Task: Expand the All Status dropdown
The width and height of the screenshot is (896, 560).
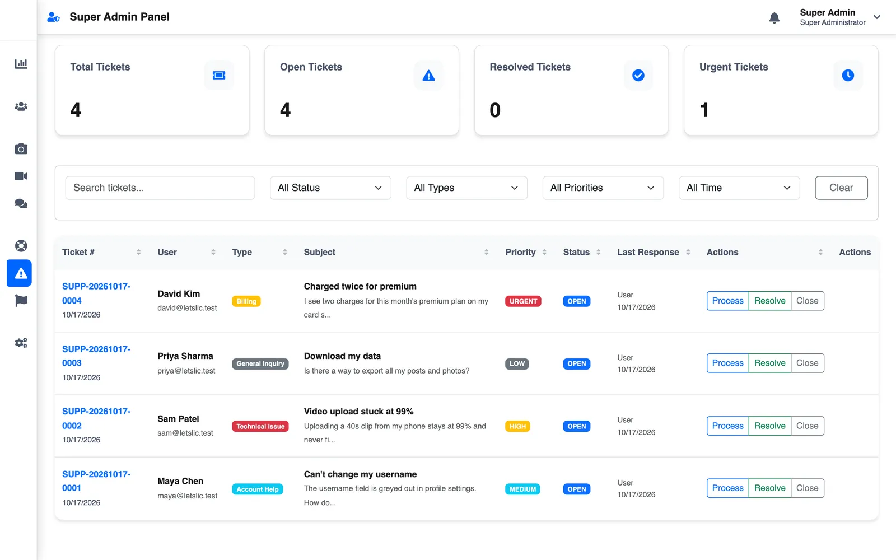Action: click(x=330, y=188)
